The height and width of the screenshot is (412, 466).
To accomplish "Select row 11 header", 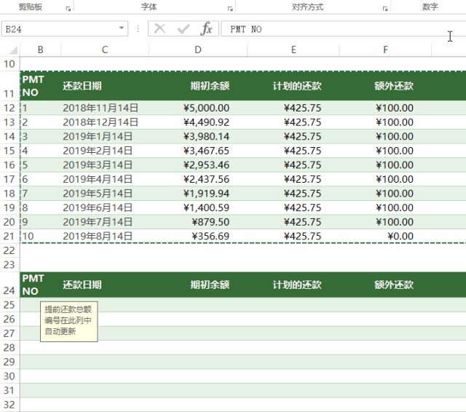I will [x=9, y=86].
